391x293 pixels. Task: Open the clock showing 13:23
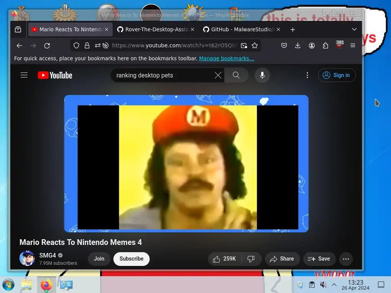(x=355, y=285)
